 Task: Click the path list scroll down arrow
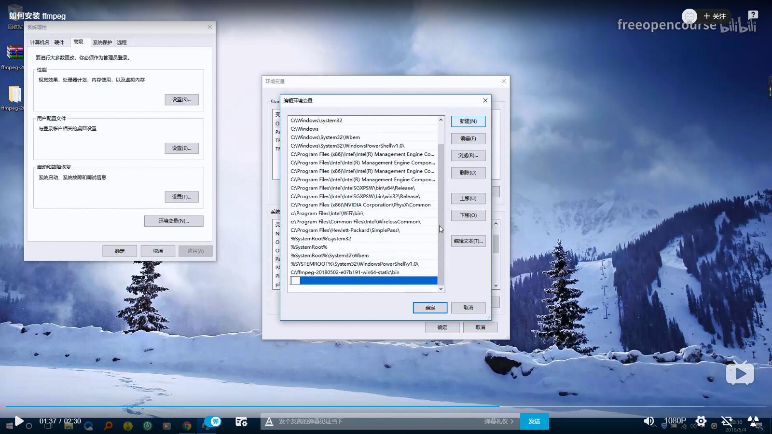(x=441, y=289)
